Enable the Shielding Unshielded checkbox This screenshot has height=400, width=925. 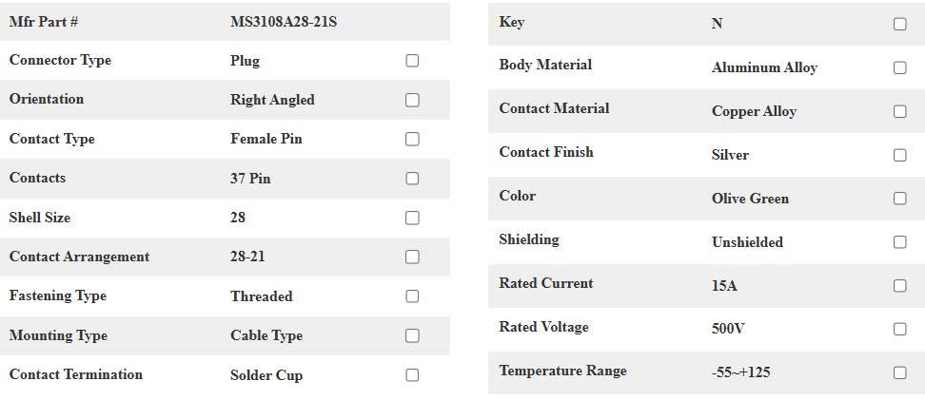tap(900, 242)
